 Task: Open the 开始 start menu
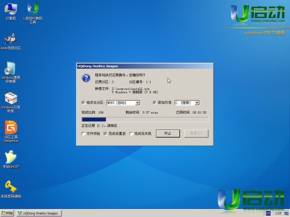pyautogui.click(x=7, y=213)
